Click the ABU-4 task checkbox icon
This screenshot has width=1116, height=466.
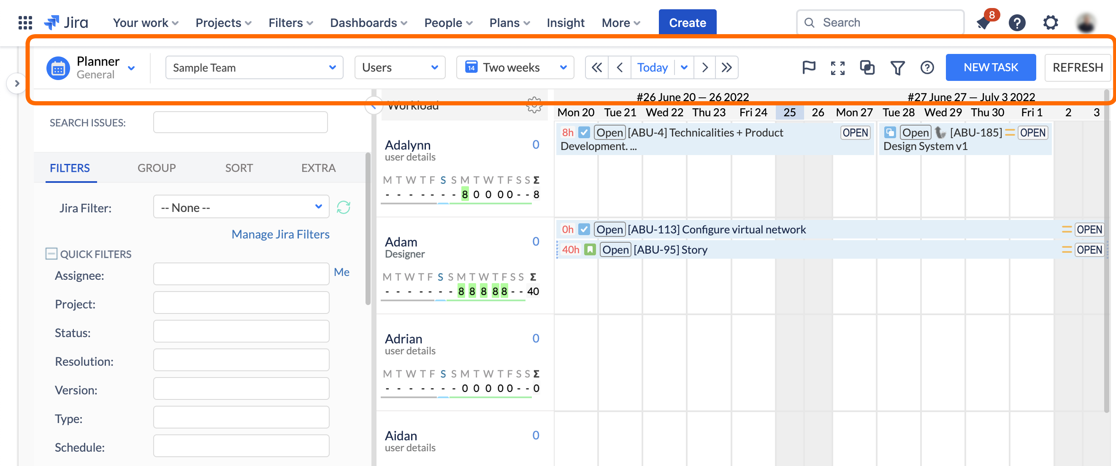click(x=584, y=132)
